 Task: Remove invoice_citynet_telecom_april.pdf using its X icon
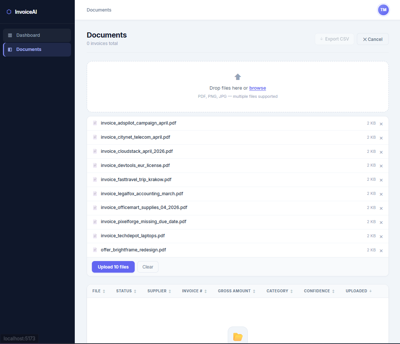[381, 138]
